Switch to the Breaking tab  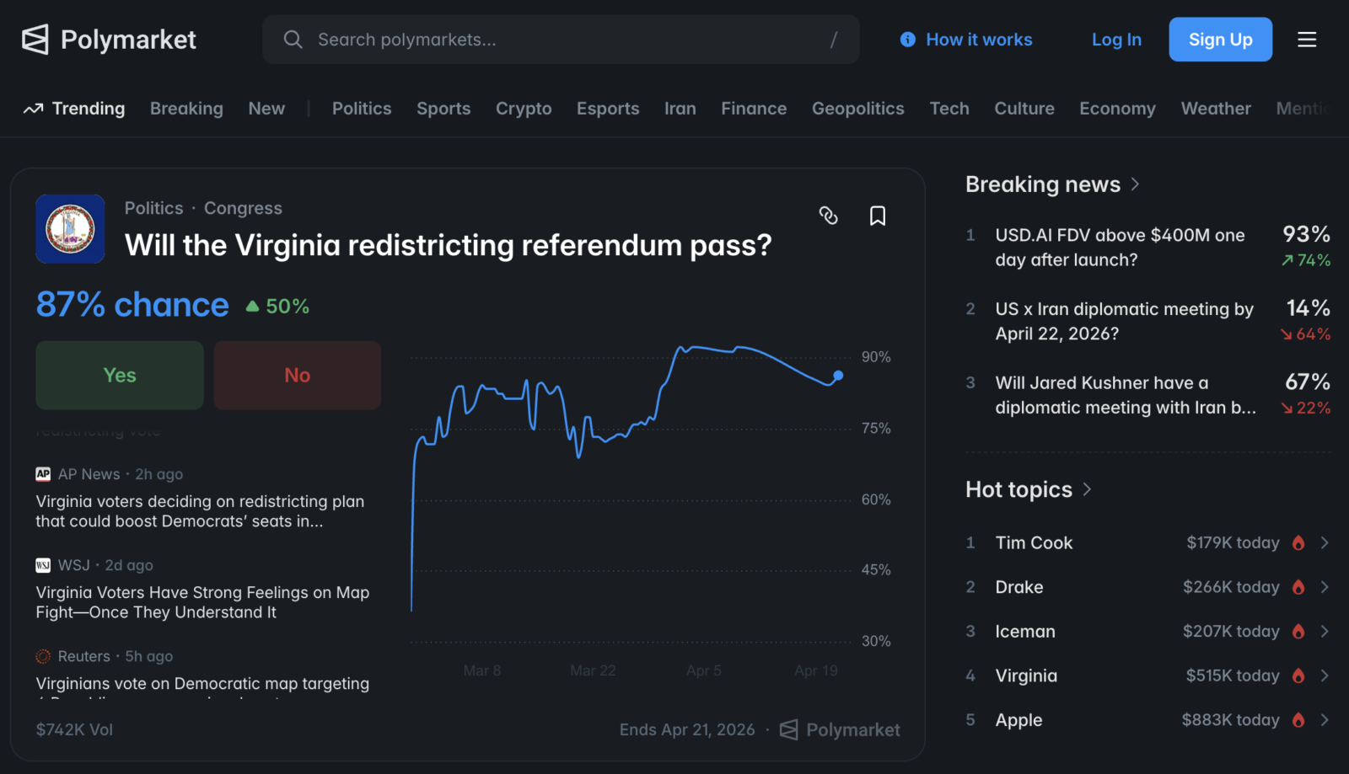tap(186, 109)
